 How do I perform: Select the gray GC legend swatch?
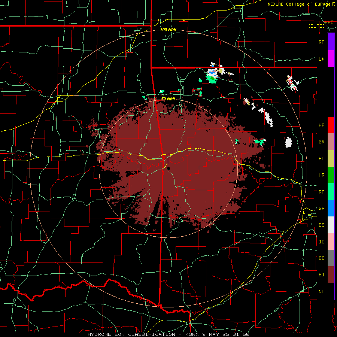click(331, 258)
